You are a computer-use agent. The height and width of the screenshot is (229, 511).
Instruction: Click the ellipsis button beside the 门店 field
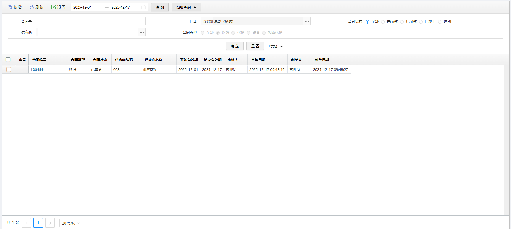coord(307,21)
